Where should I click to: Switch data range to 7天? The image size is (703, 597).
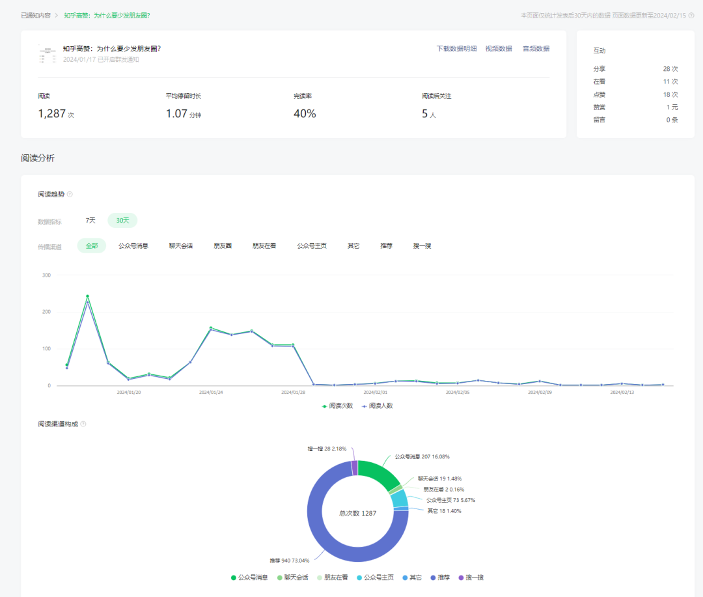coord(90,220)
